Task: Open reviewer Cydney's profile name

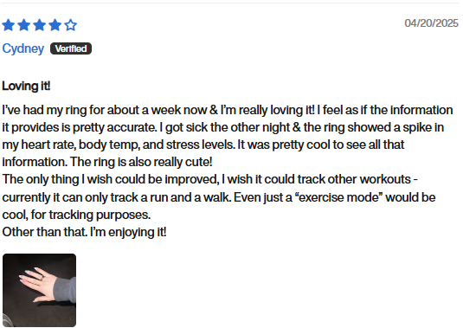Action: 23,48
